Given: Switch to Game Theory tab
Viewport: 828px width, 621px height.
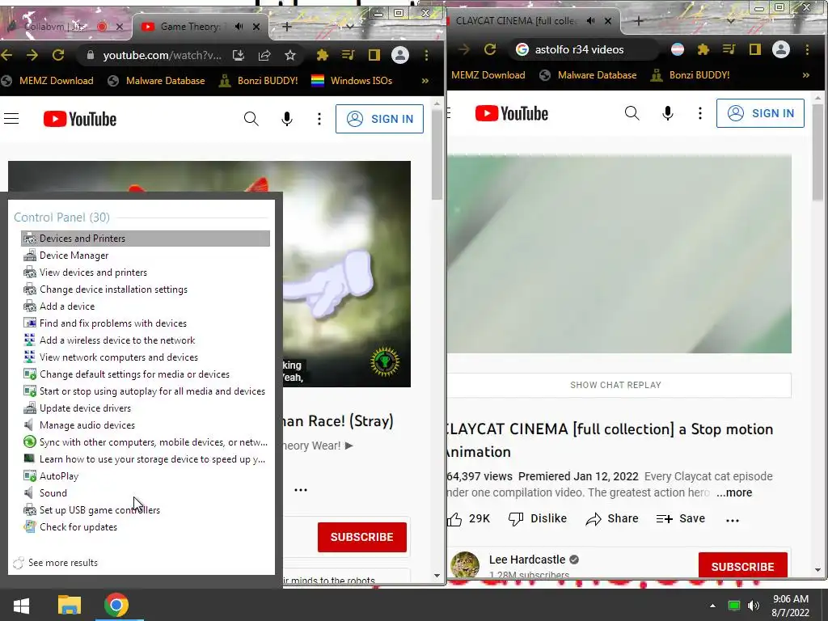Looking at the screenshot, I should tap(190, 27).
